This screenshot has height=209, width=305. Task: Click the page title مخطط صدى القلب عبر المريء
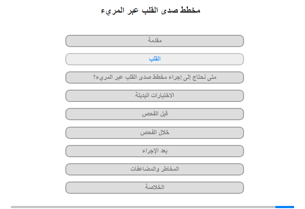[151, 10]
